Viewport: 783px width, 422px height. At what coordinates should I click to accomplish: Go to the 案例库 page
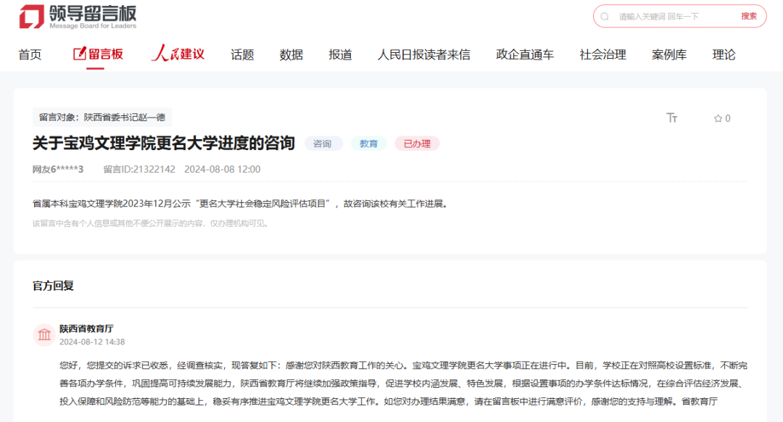[x=669, y=54]
